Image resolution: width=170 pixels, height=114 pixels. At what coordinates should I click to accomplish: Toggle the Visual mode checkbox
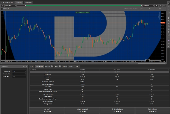(2, 9)
